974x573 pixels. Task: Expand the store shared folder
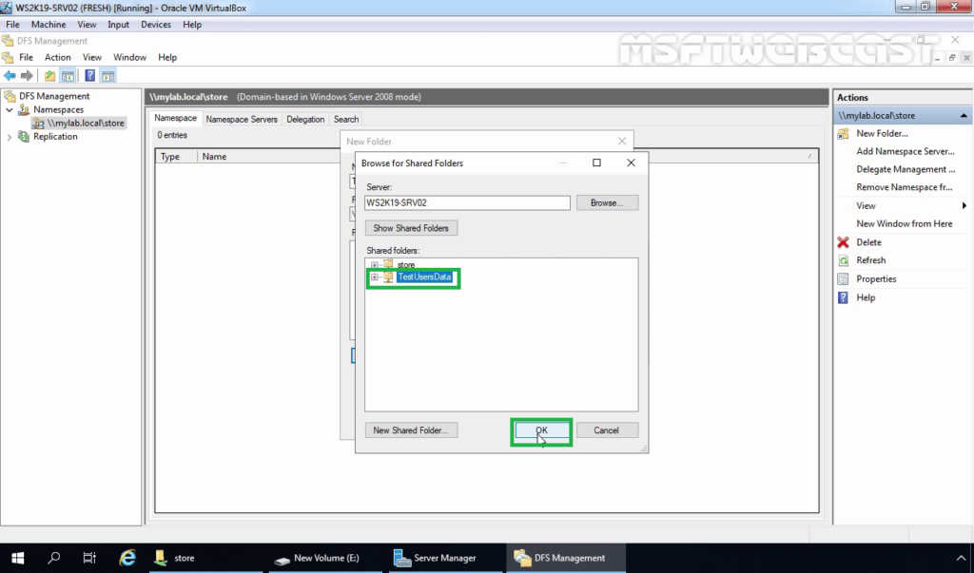pos(375,265)
